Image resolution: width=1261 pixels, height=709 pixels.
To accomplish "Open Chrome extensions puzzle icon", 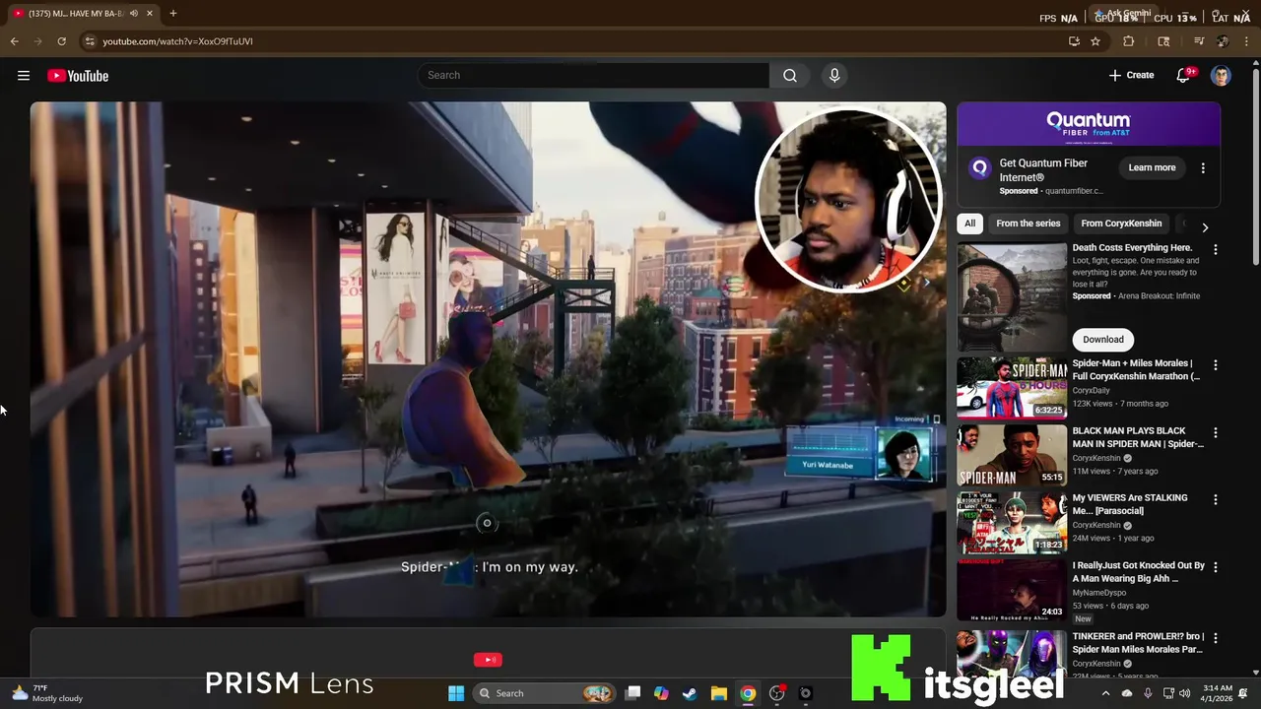I will [x=1129, y=41].
